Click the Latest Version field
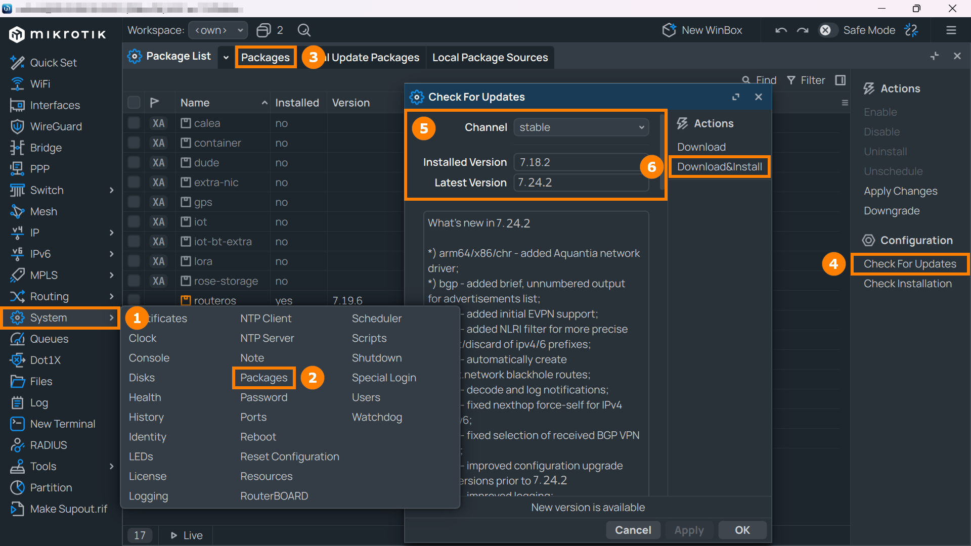971x546 pixels. click(581, 183)
